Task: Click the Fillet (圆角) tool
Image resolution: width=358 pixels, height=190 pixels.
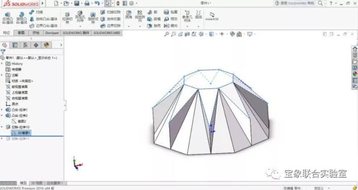Action: click(129, 14)
